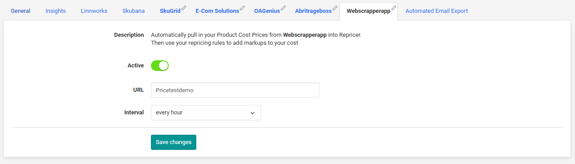Click the URL field containing Pricetestdemo
575x164 pixels.
(235, 90)
